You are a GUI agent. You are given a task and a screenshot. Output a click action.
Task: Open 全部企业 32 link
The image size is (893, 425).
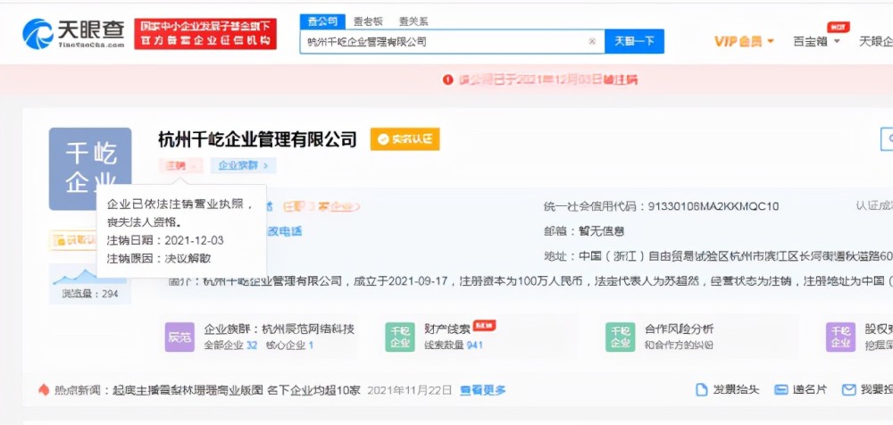[230, 346]
